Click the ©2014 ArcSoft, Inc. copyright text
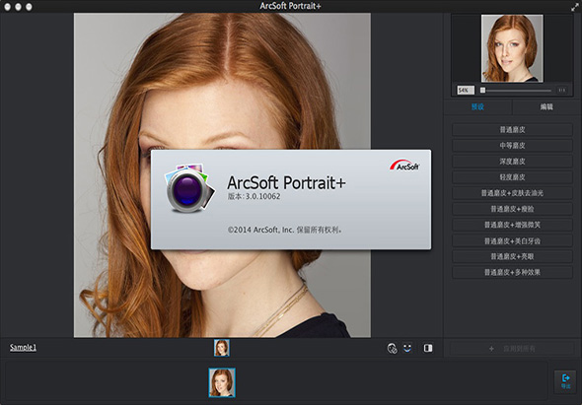This screenshot has height=405, width=582. click(x=285, y=230)
